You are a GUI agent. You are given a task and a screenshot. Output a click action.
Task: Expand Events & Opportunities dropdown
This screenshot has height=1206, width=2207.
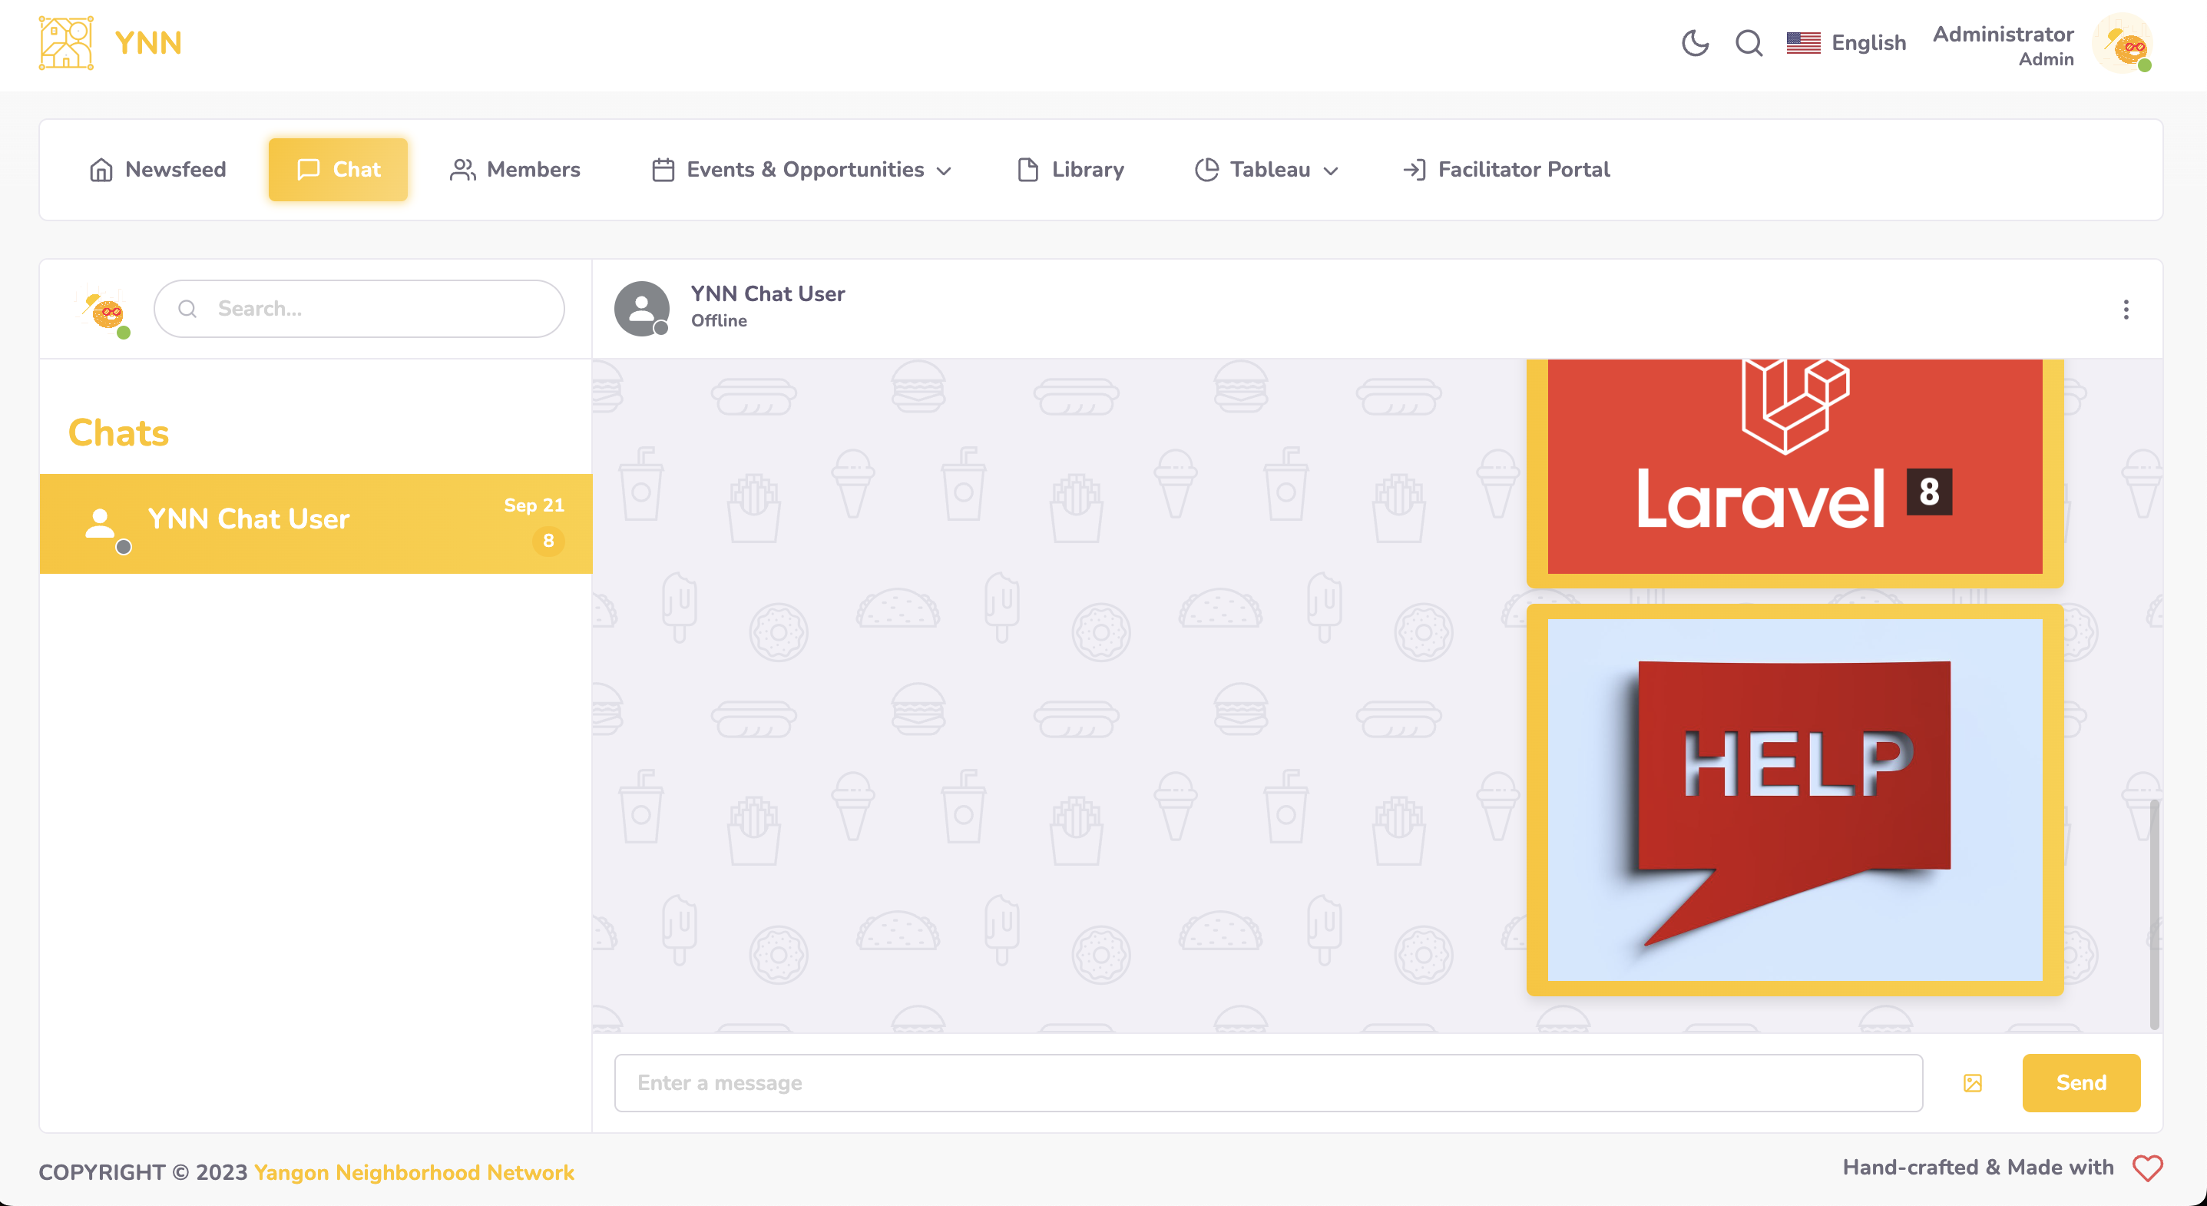[802, 170]
